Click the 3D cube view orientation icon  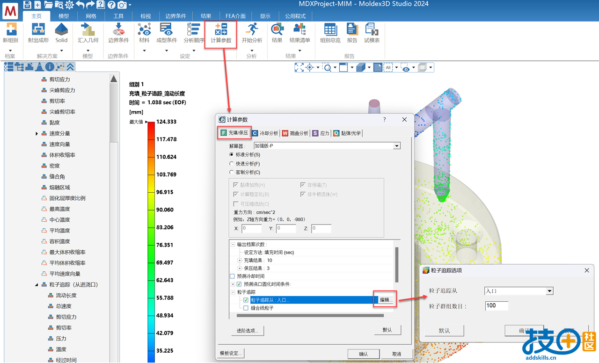[360, 68]
